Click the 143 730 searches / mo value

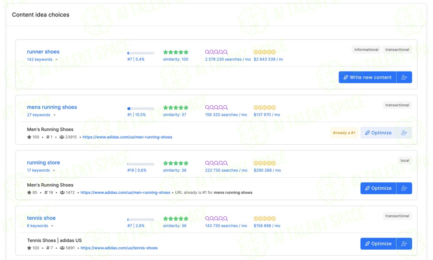(226, 226)
